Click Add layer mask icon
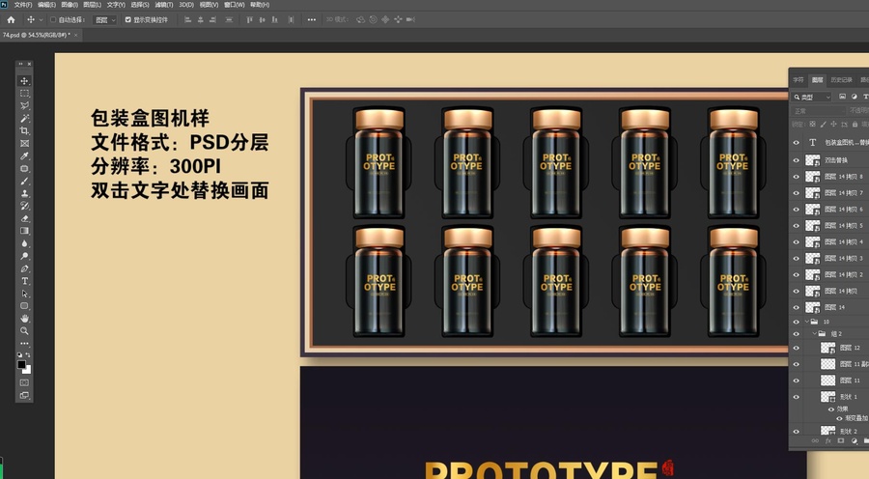 click(841, 441)
